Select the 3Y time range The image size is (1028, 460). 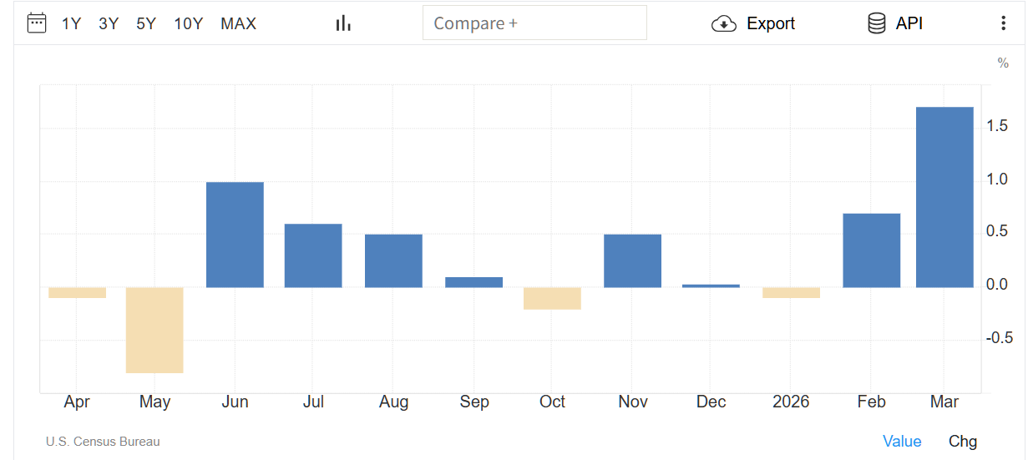point(109,23)
